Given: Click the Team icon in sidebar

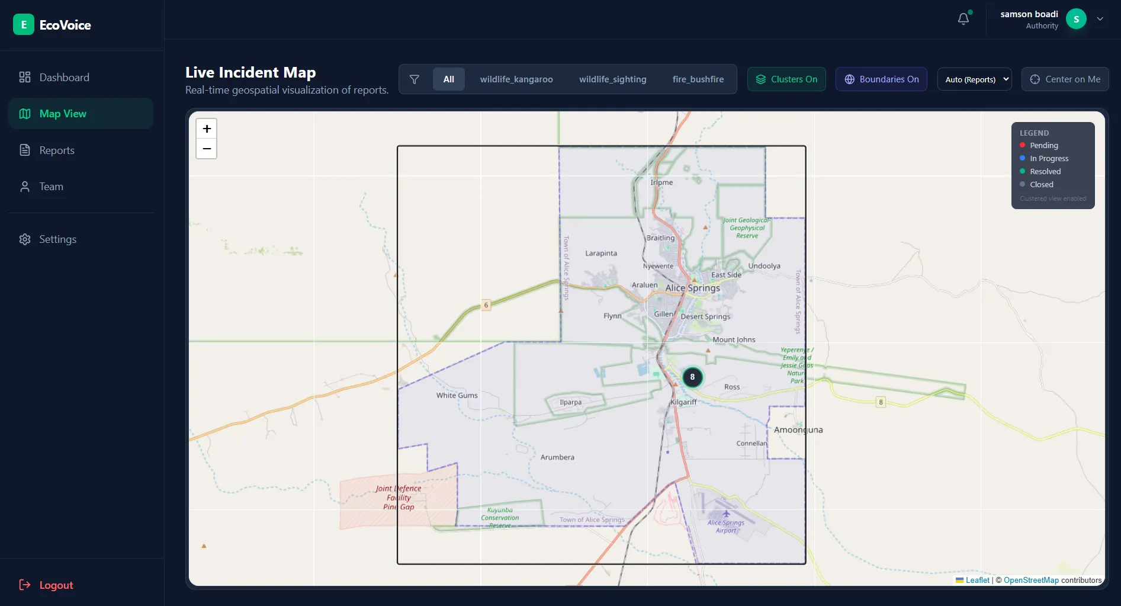Looking at the screenshot, I should (25, 187).
